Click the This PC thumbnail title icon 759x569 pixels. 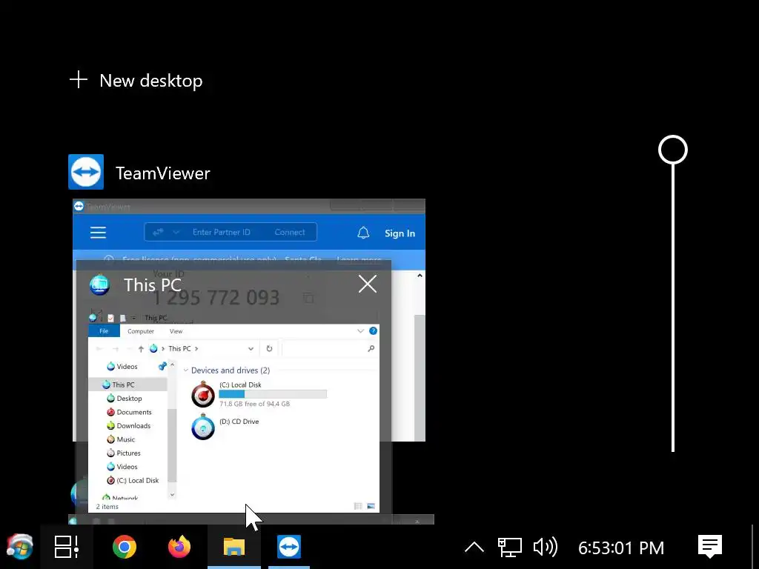click(x=100, y=284)
